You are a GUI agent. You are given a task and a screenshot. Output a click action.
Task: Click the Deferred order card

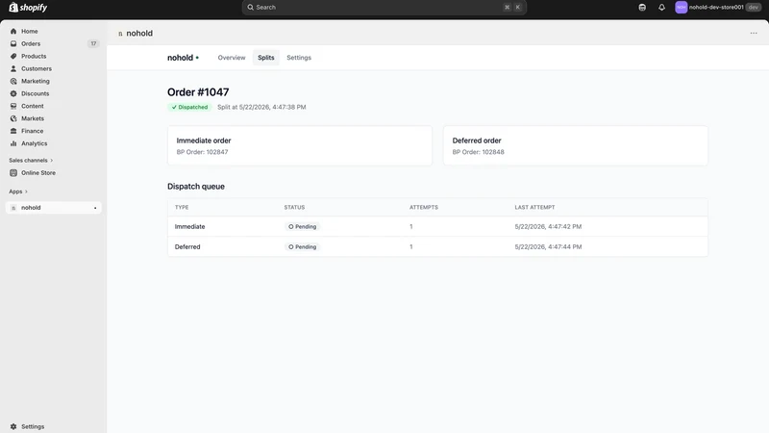point(575,145)
